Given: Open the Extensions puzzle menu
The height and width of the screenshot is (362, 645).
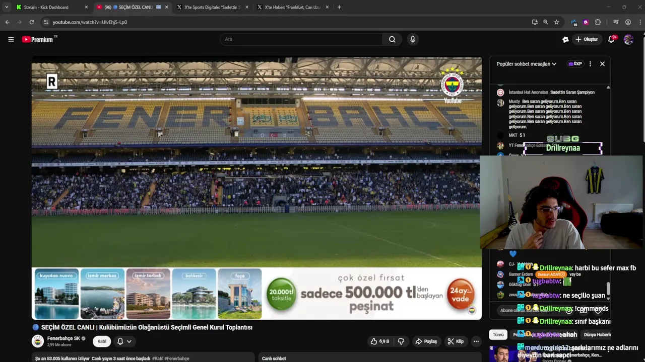Looking at the screenshot, I should pos(598,22).
